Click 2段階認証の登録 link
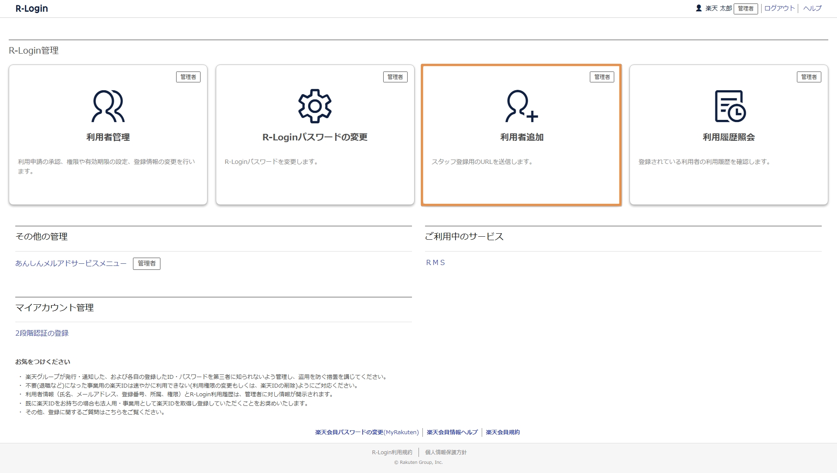837x473 pixels. click(42, 333)
